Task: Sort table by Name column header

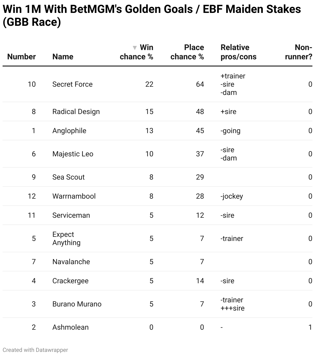Action: (x=63, y=57)
